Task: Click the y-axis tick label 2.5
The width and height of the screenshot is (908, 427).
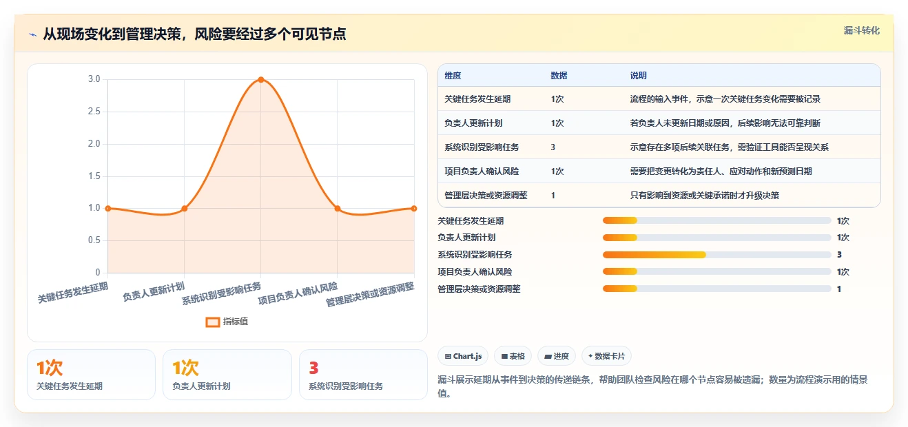Action: pos(94,112)
